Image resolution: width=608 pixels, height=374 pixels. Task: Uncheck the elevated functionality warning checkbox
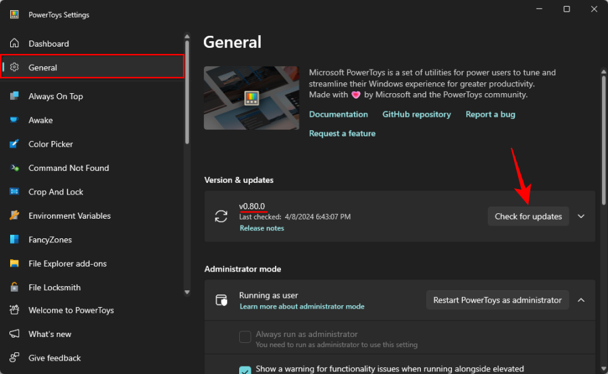point(245,370)
